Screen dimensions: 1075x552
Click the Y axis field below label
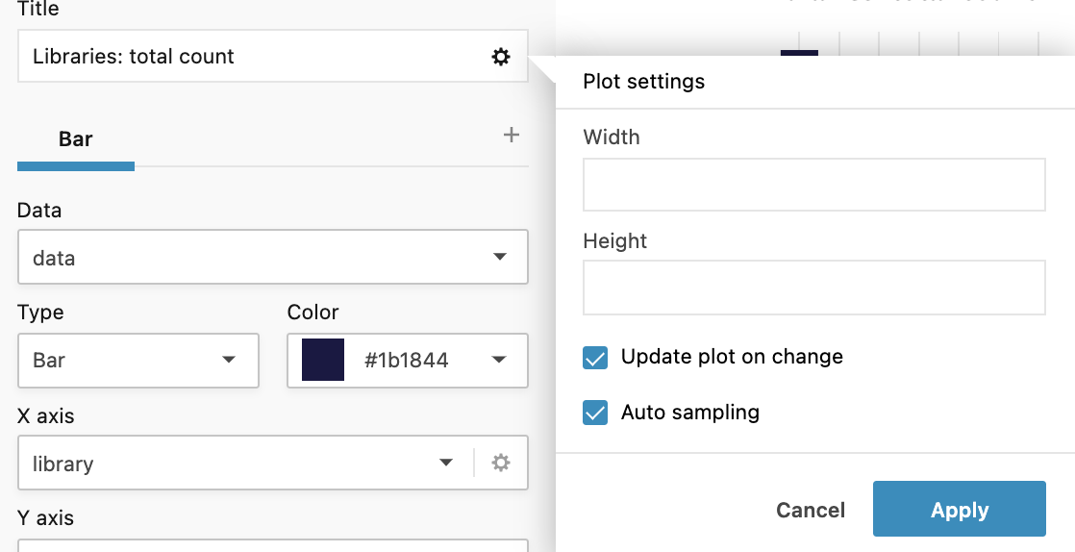[x=272, y=545]
